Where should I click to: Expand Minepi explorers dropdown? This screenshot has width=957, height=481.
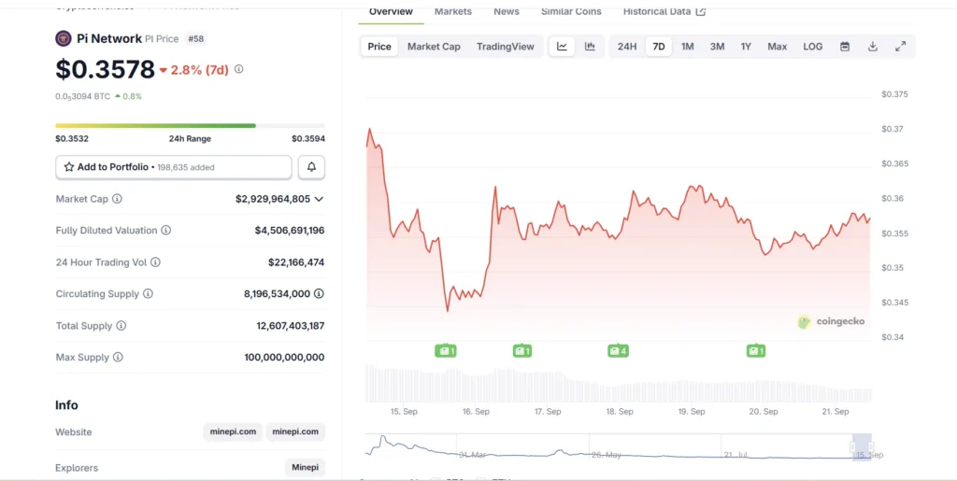305,468
